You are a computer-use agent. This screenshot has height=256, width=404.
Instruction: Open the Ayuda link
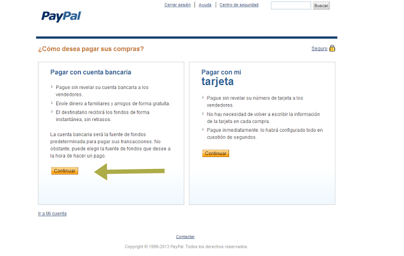[205, 5]
